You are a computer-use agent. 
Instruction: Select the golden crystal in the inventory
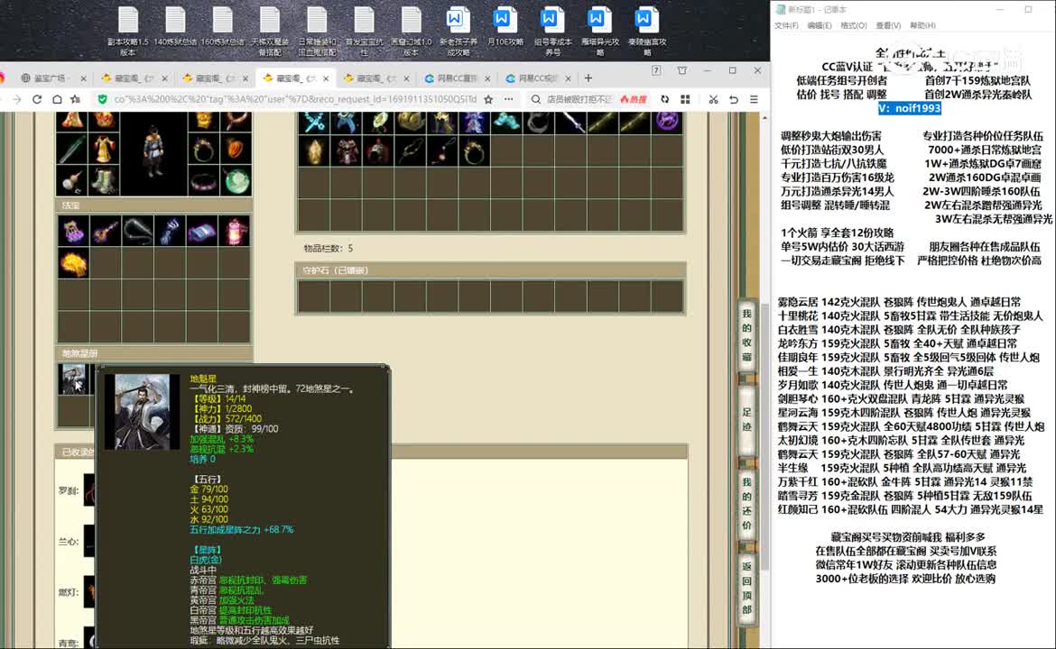point(314,151)
